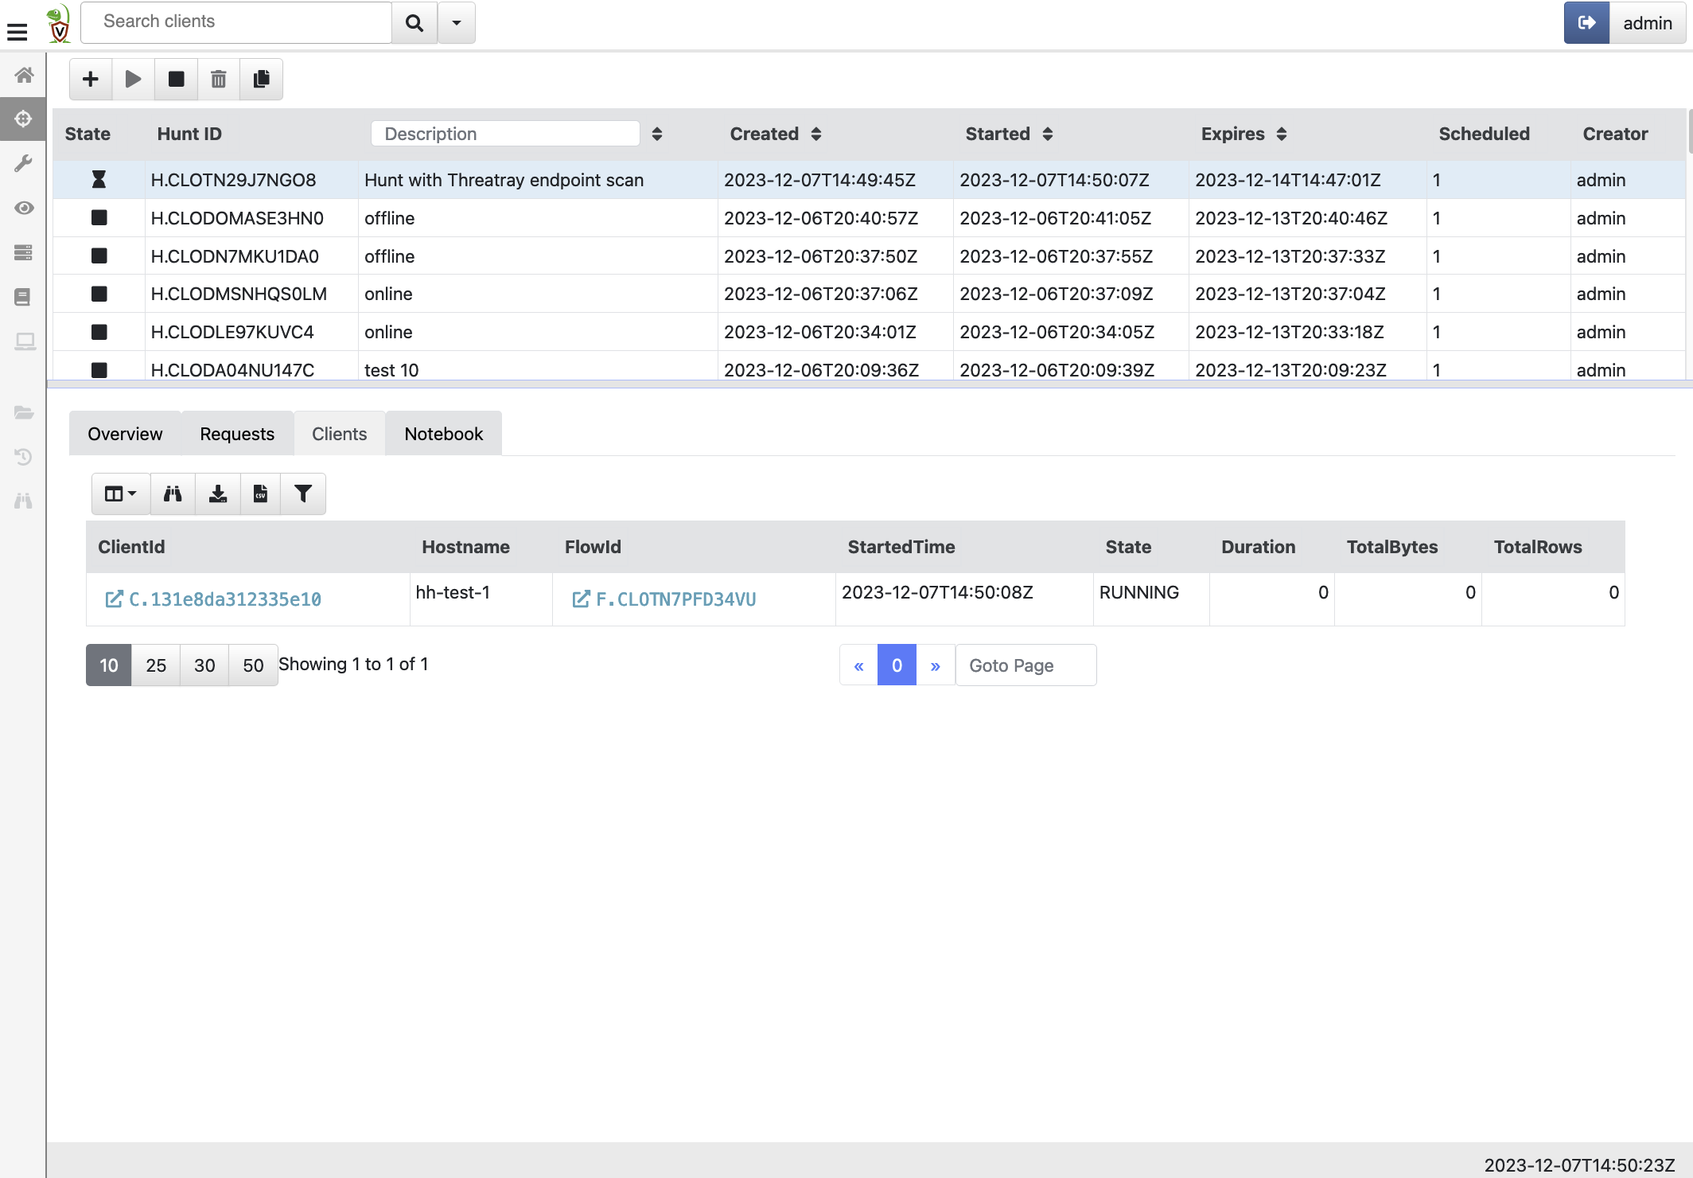Click the download table icon
1693x1178 pixels.
pos(218,494)
